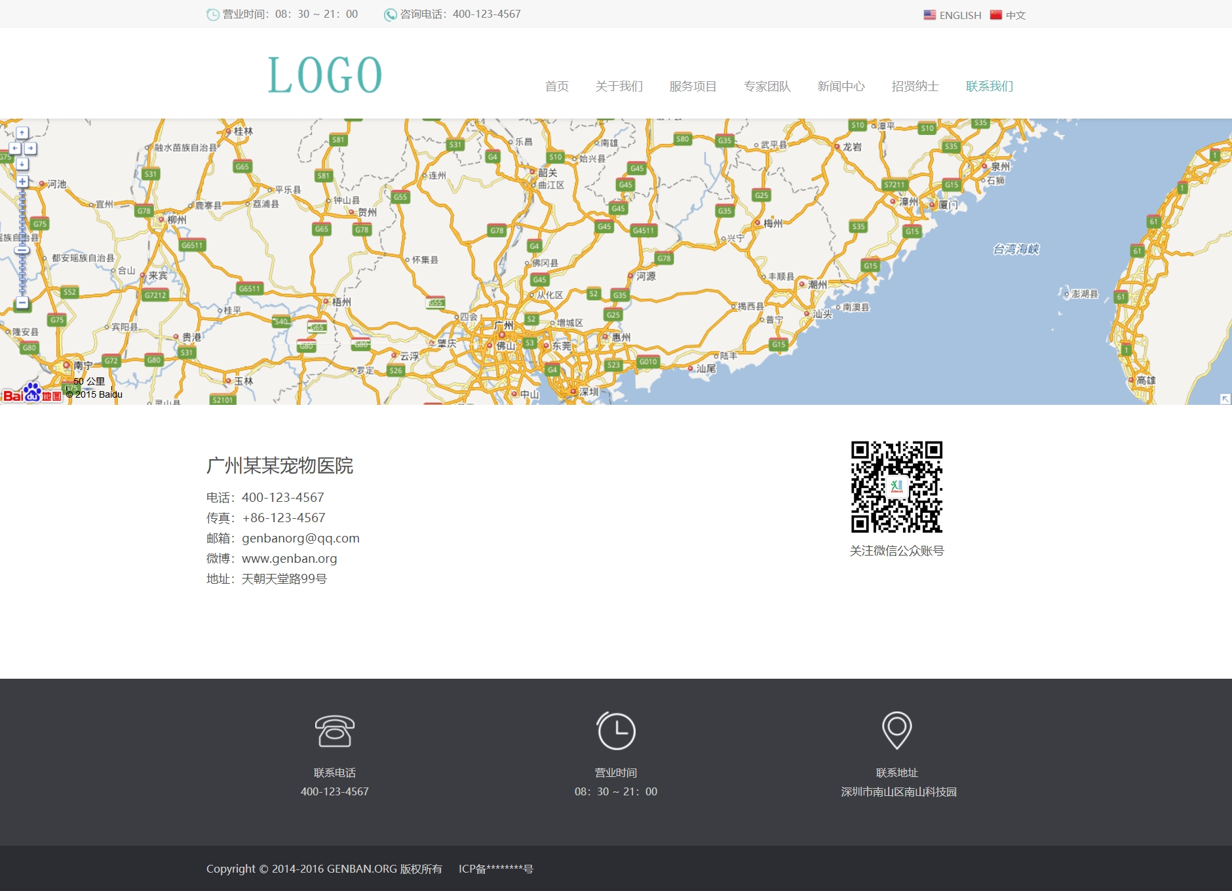Zoom out with the map minus button
This screenshot has width=1232, height=891.
click(22, 303)
